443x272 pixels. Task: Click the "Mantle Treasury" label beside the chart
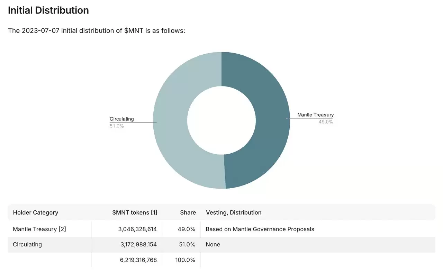coord(315,115)
